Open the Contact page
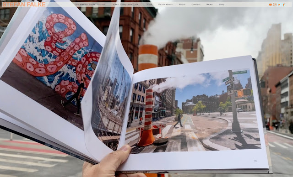This screenshot has width=293, height=177. pos(196,4)
